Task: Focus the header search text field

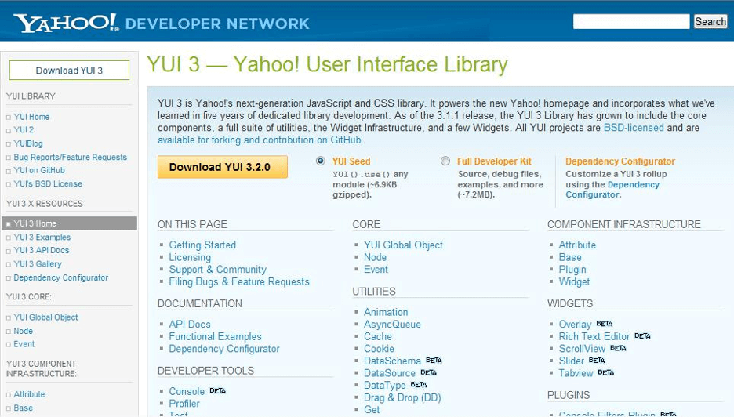Action: (x=631, y=21)
